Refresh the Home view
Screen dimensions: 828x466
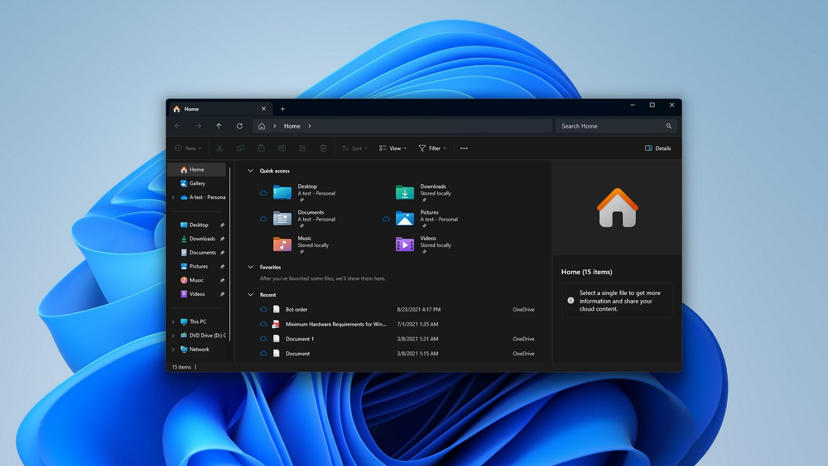[240, 126]
